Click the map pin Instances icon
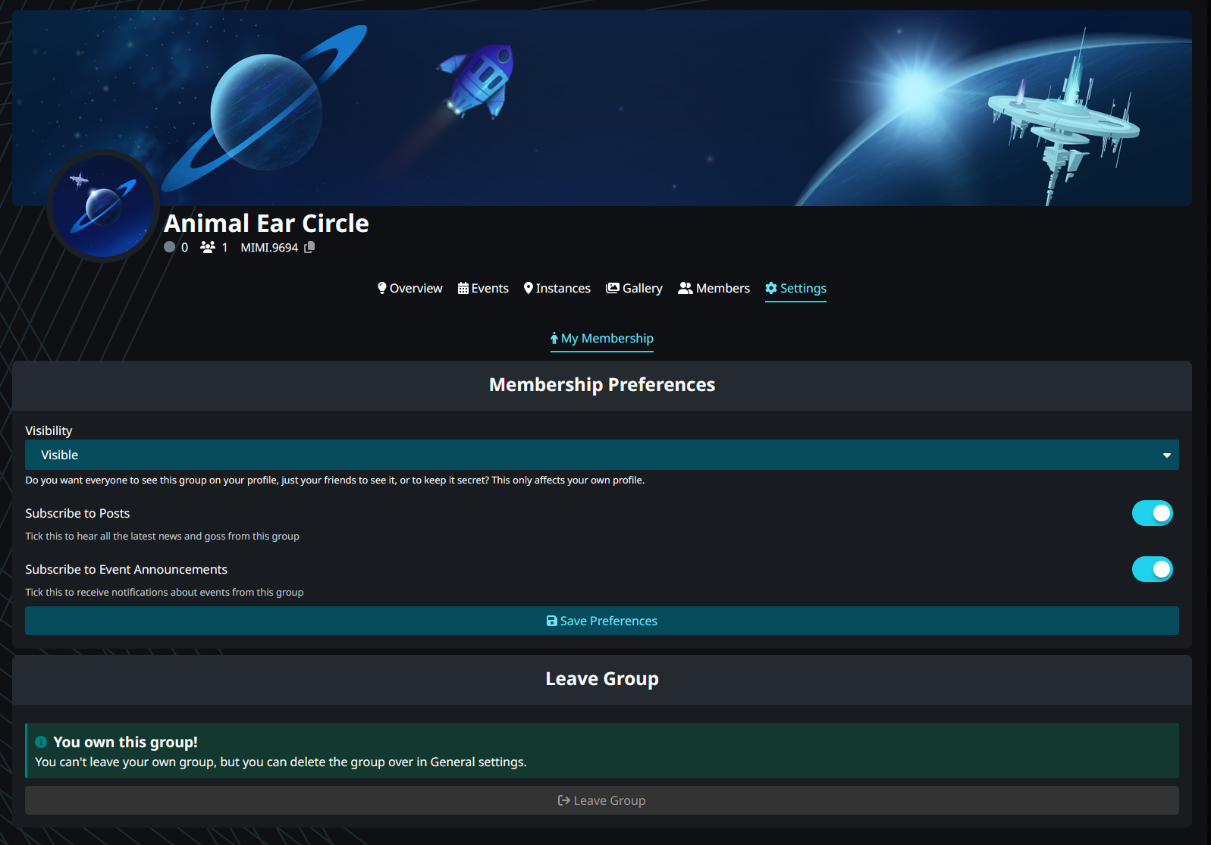 [529, 288]
